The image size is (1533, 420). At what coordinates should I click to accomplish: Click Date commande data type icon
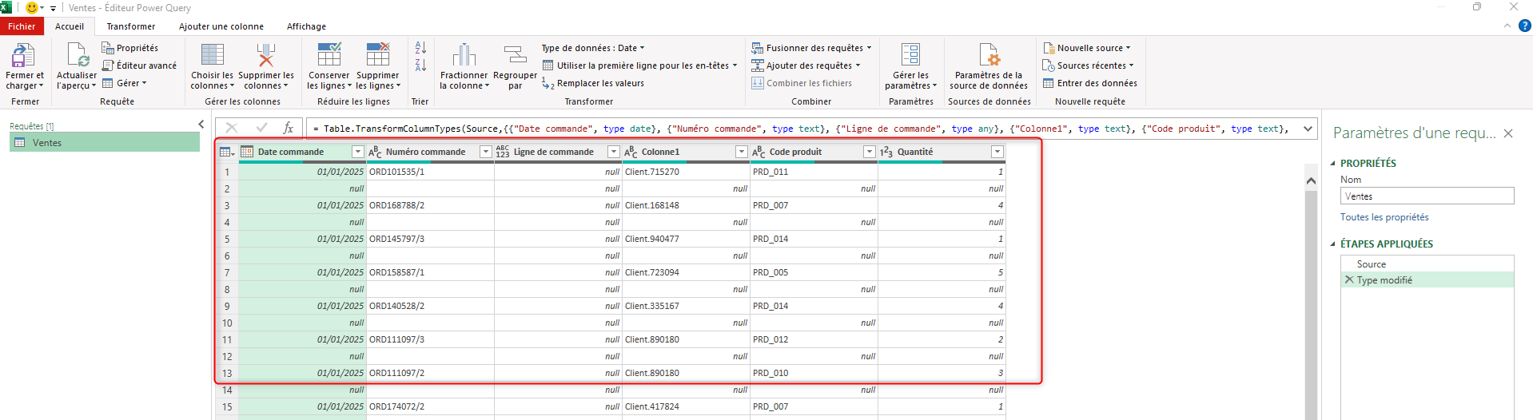click(x=247, y=152)
